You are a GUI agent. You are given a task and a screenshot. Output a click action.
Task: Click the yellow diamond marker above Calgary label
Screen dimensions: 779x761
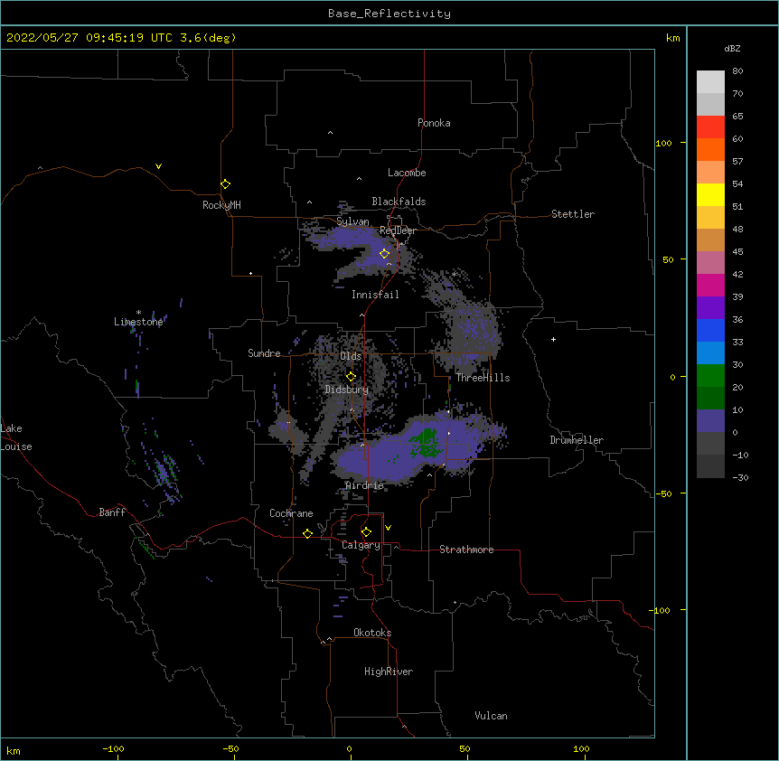(x=366, y=532)
